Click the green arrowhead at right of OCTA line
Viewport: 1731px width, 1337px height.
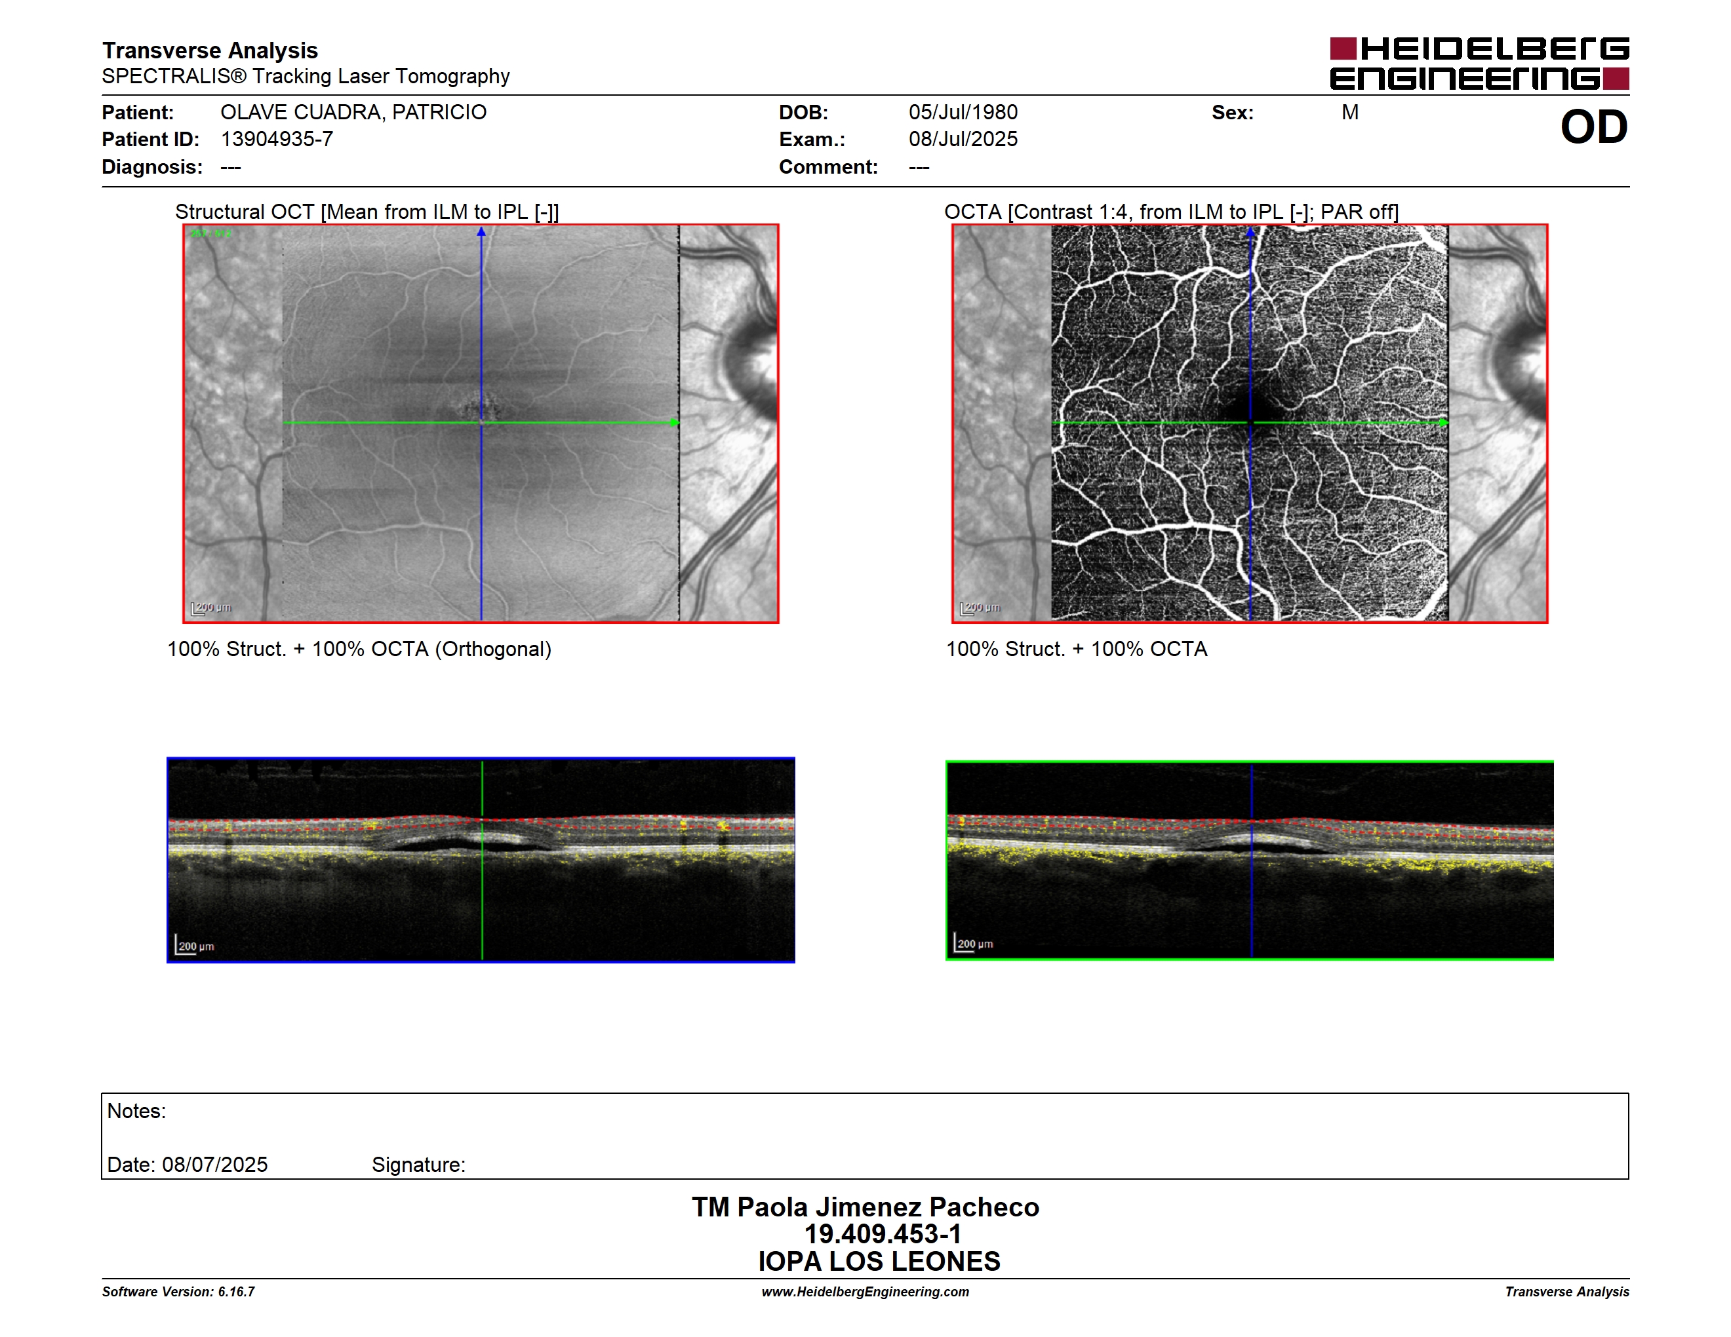tap(1443, 422)
